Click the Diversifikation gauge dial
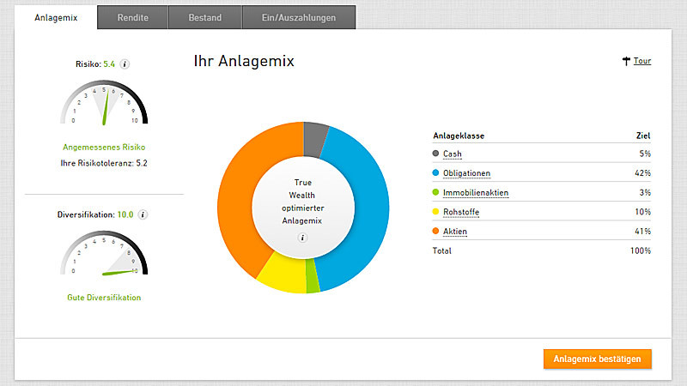 104,253
